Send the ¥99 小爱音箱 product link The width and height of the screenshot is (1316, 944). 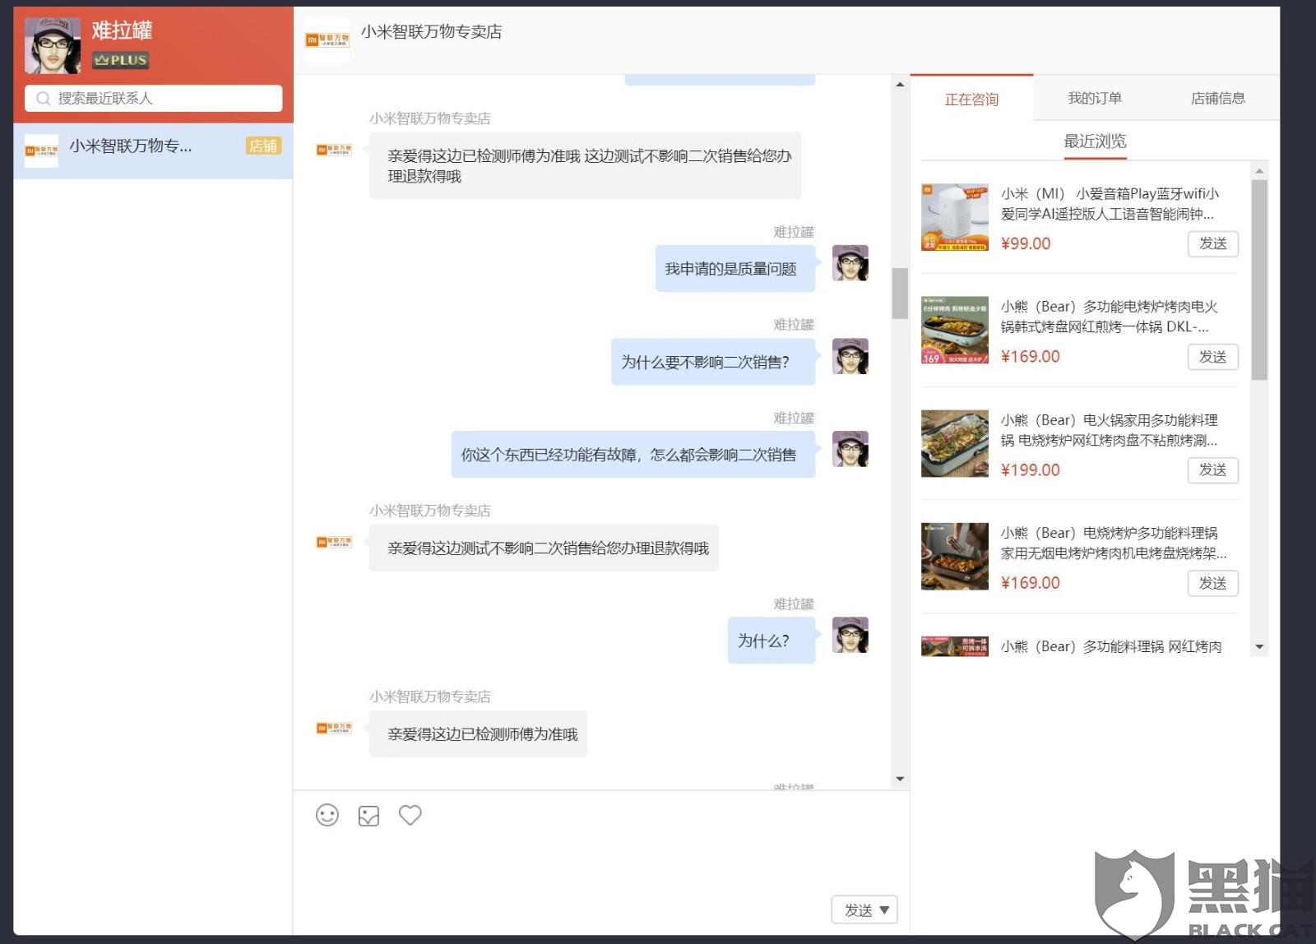[1213, 243]
